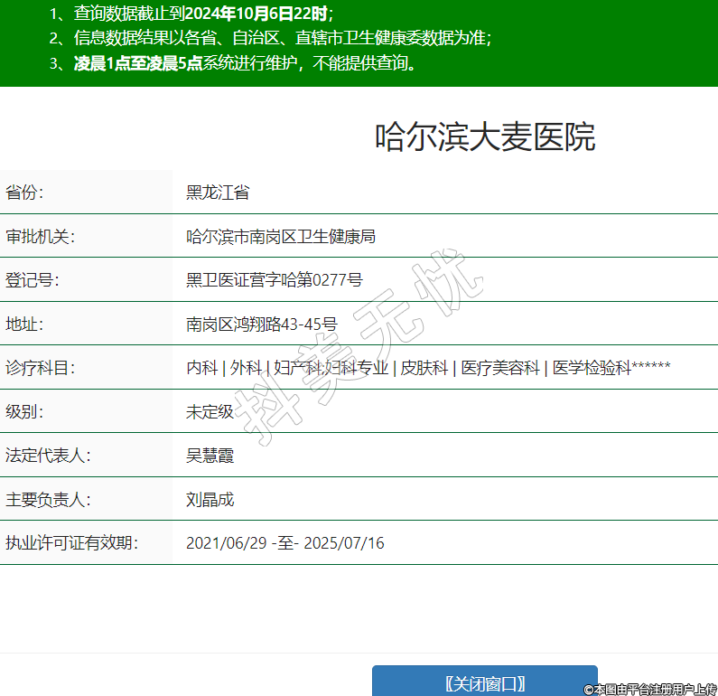The height and width of the screenshot is (696, 718).
Task: Click the 登记号 field label
Action: click(32, 280)
